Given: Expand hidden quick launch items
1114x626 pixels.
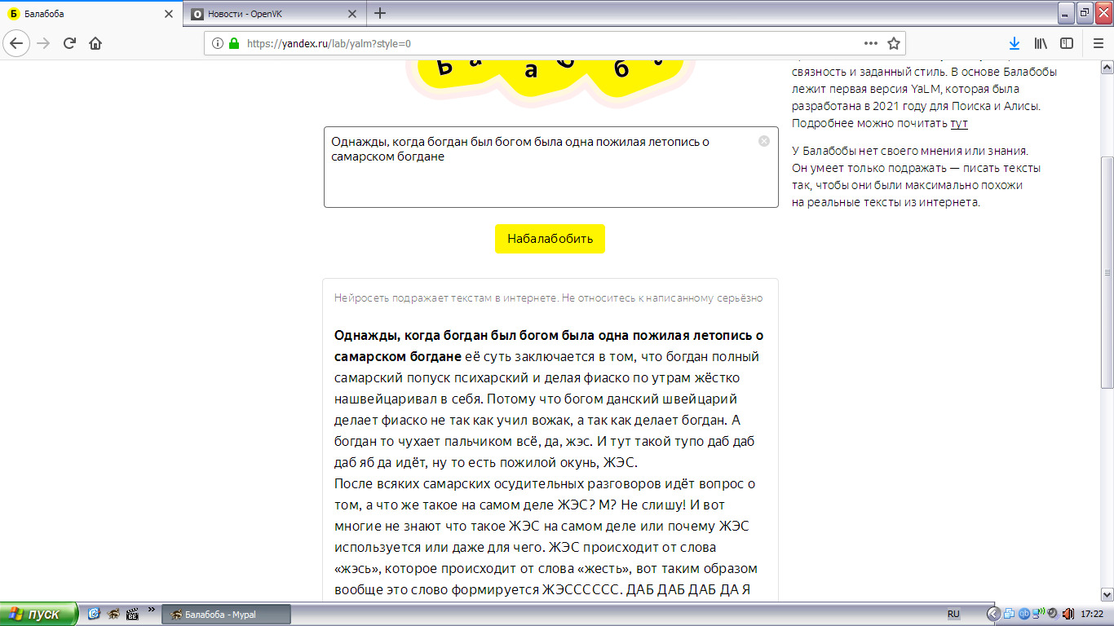Looking at the screenshot, I should pos(151,611).
